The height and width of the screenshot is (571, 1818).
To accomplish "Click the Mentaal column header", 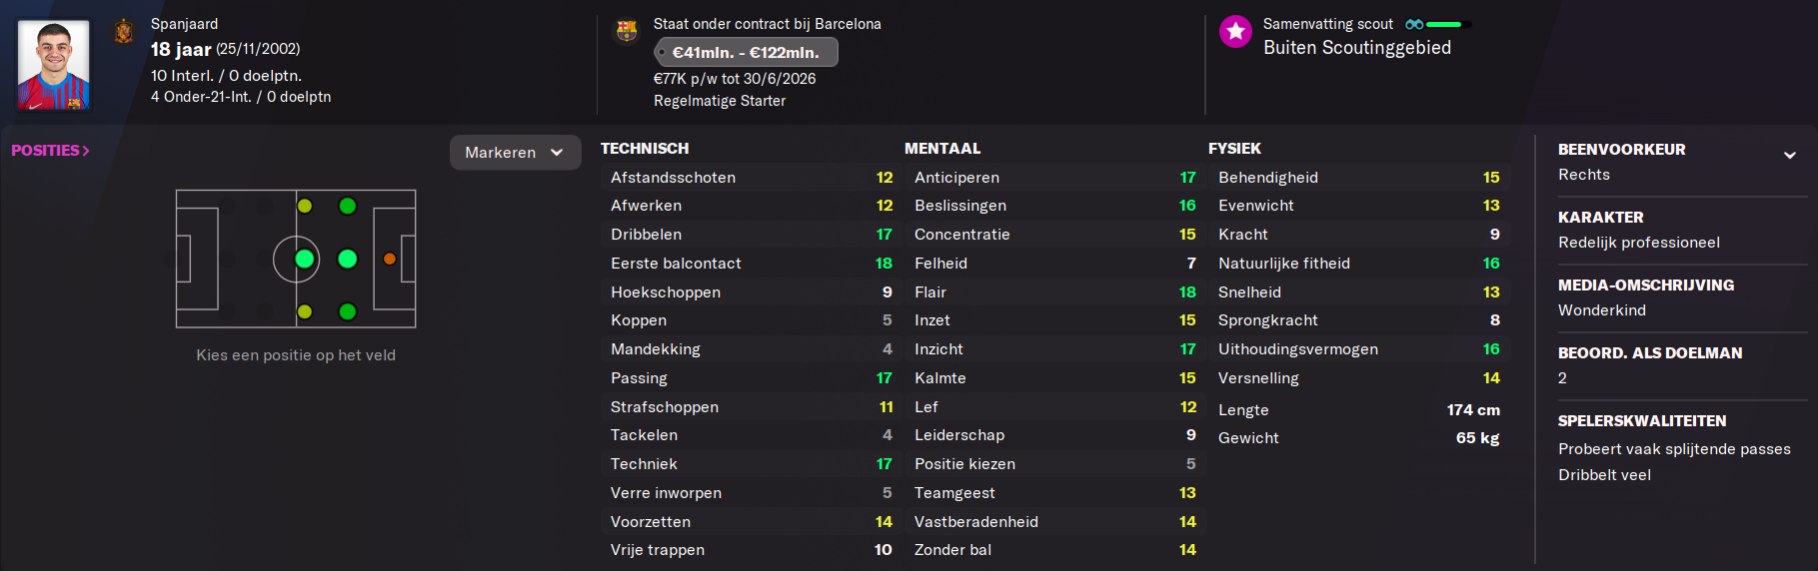I will point(942,149).
